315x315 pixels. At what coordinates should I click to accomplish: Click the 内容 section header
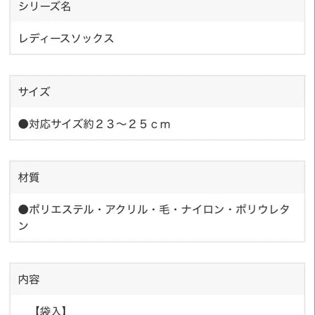click(x=29, y=280)
